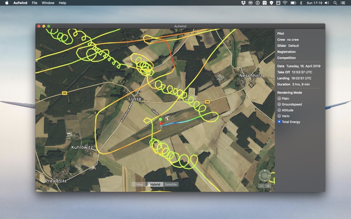Click the takeoff time 12:53:37 UTC
The width and height of the screenshot is (351, 219).
[302, 72]
